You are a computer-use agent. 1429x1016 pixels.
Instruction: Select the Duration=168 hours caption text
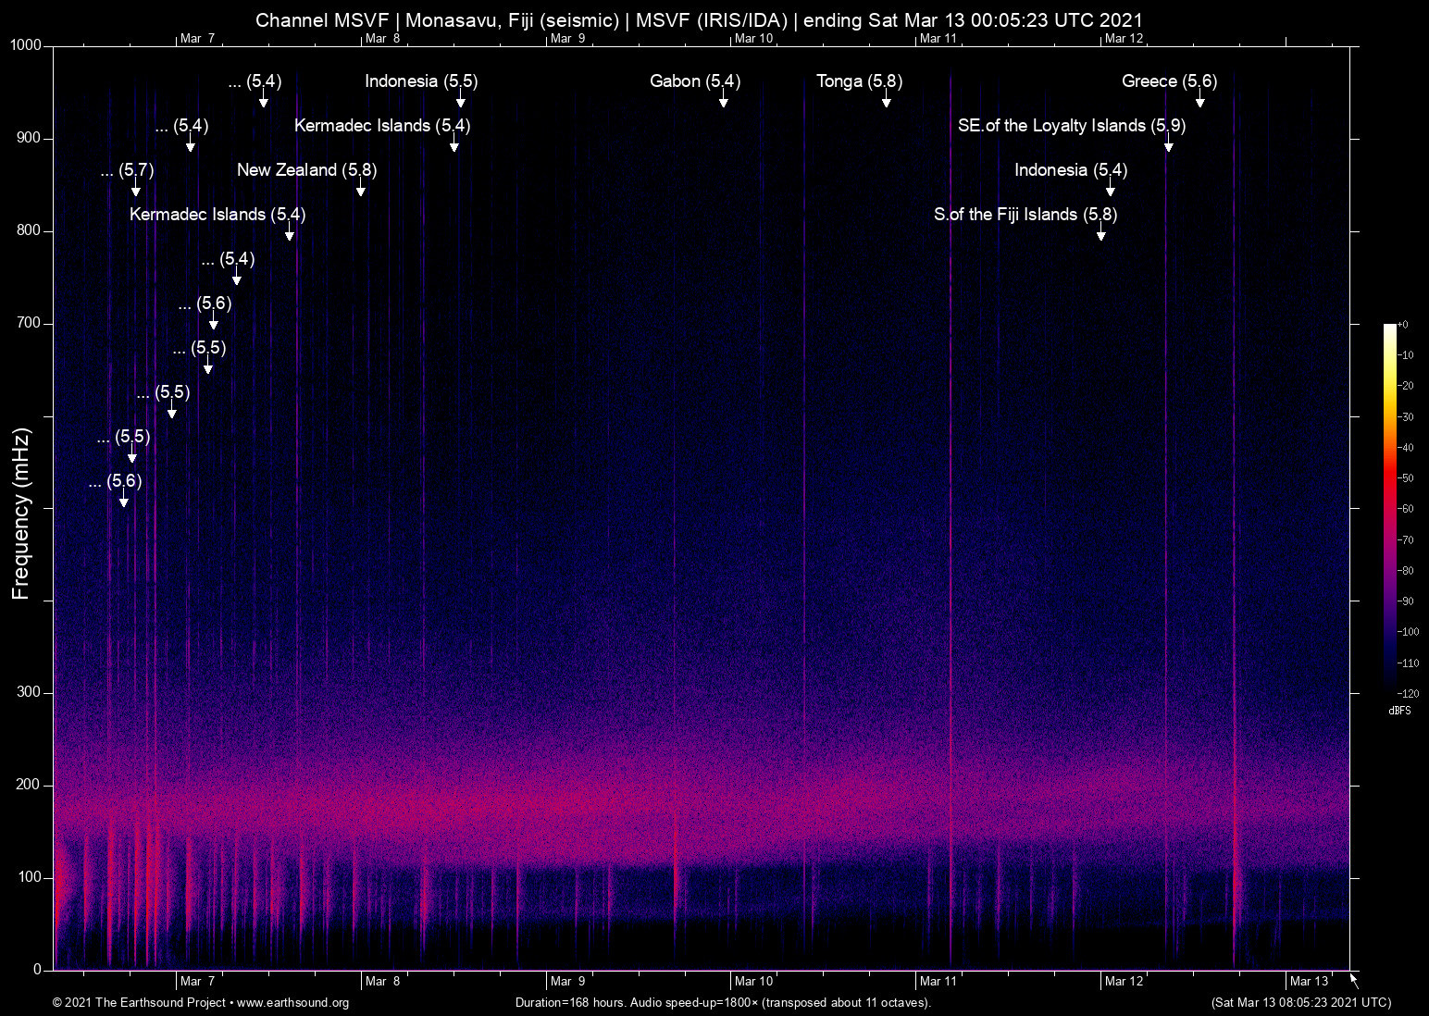723,1002
